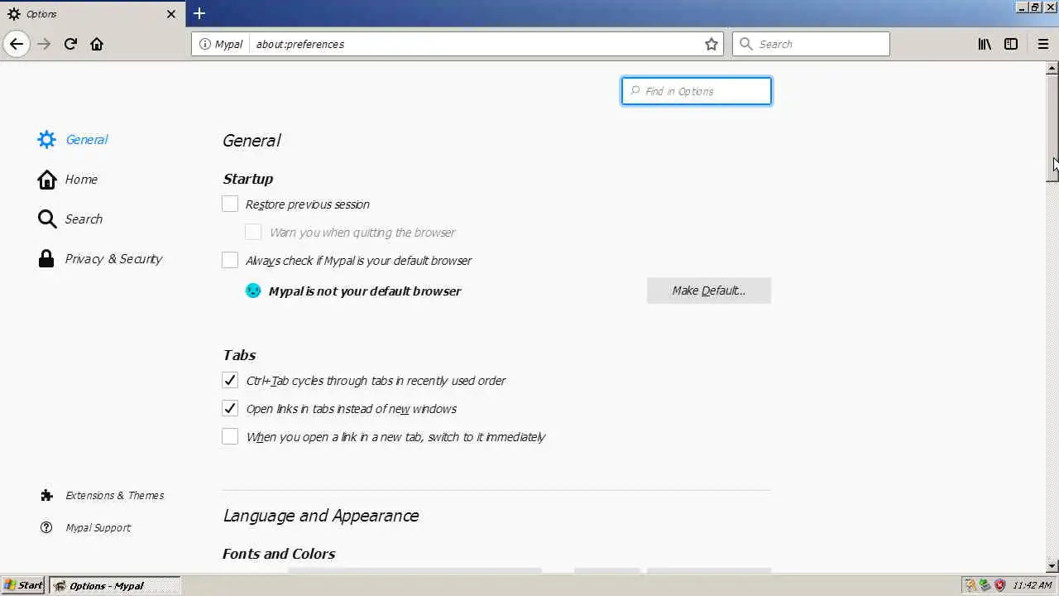1059x596 pixels.
Task: Enable Always check if Mypal is default browser
Action: coord(230,260)
